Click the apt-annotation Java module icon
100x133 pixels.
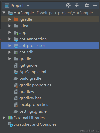(16, 39)
